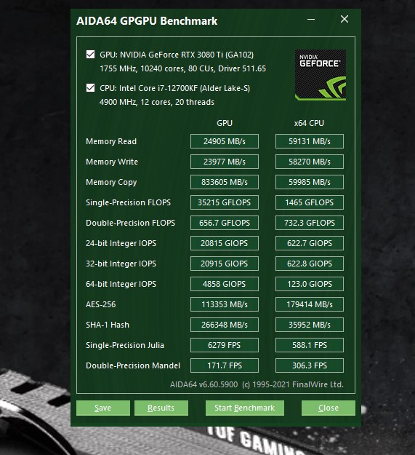Screen dimensions: 415x455
Task: Click the 171.7 FPS result box
Action: [225, 365]
